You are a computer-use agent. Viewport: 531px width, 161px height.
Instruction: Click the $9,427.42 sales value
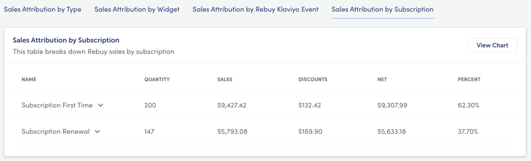(x=232, y=105)
